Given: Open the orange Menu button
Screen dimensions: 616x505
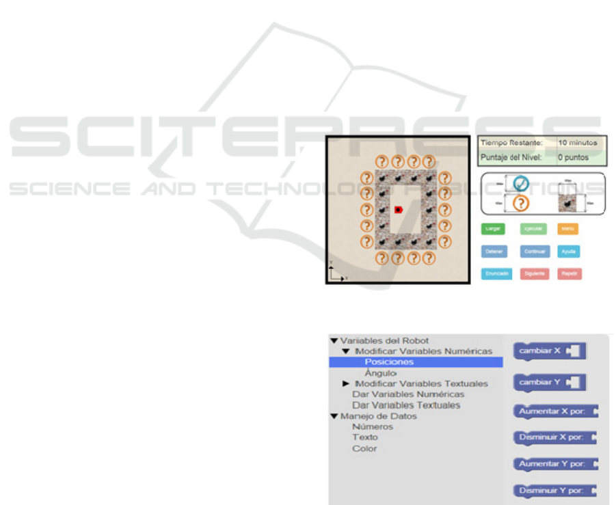Looking at the screenshot, I should click(567, 229).
